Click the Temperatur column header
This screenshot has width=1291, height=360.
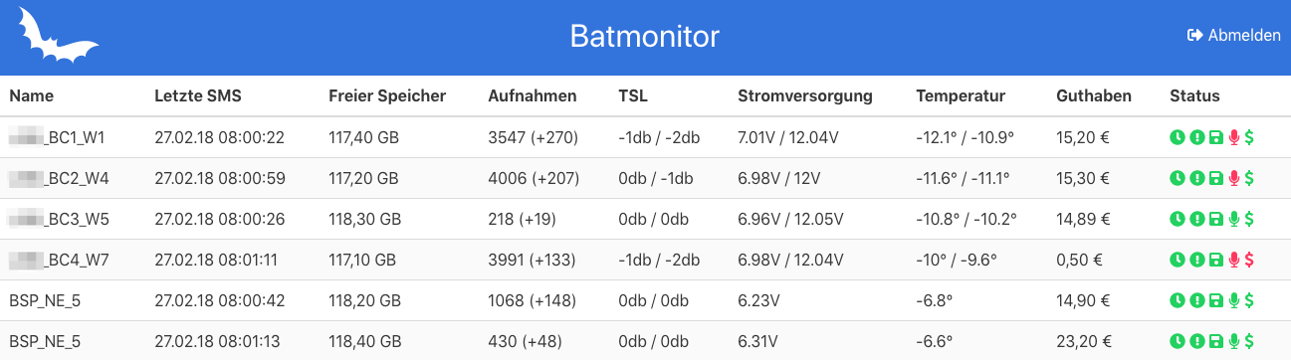pyautogui.click(x=961, y=95)
